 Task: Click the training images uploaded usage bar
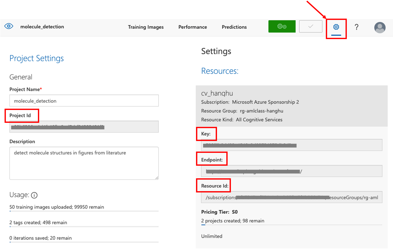click(84, 211)
